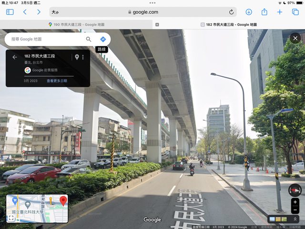Select the 182 市民大道三段 tab
Image resolution: width=305 pixels, height=229 pixels.
coord(229,24)
